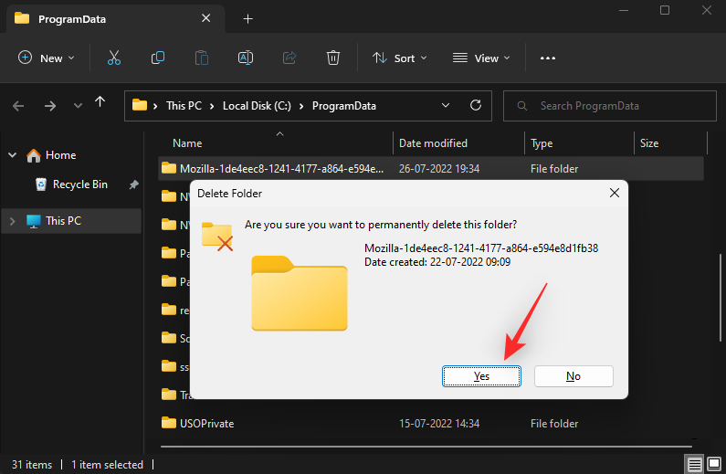The image size is (726, 474).
Task: Confirm deletion with the Yes button
Action: [481, 376]
